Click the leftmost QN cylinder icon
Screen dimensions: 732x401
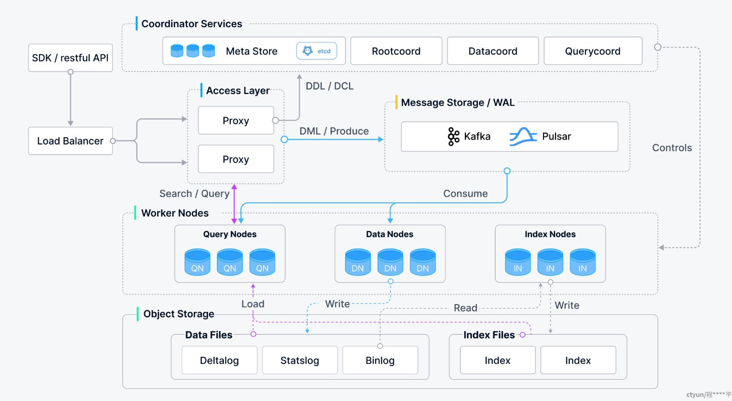(197, 262)
